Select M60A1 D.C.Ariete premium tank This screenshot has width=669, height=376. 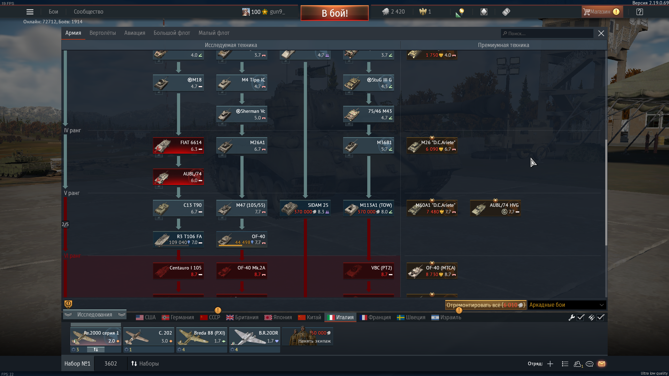(x=432, y=208)
